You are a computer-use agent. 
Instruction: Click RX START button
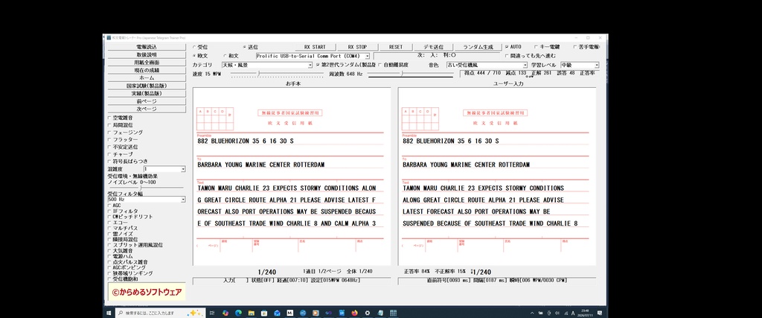pyautogui.click(x=315, y=47)
